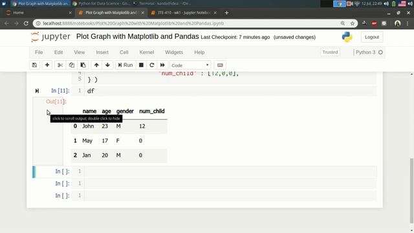Select the 'name' column header

click(89, 111)
